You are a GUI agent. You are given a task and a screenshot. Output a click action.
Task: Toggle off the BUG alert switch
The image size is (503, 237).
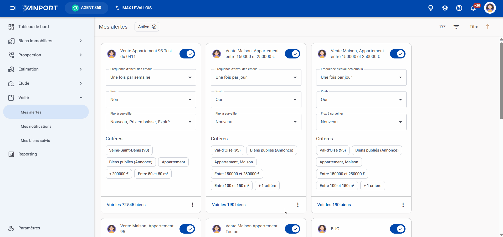coord(398,229)
